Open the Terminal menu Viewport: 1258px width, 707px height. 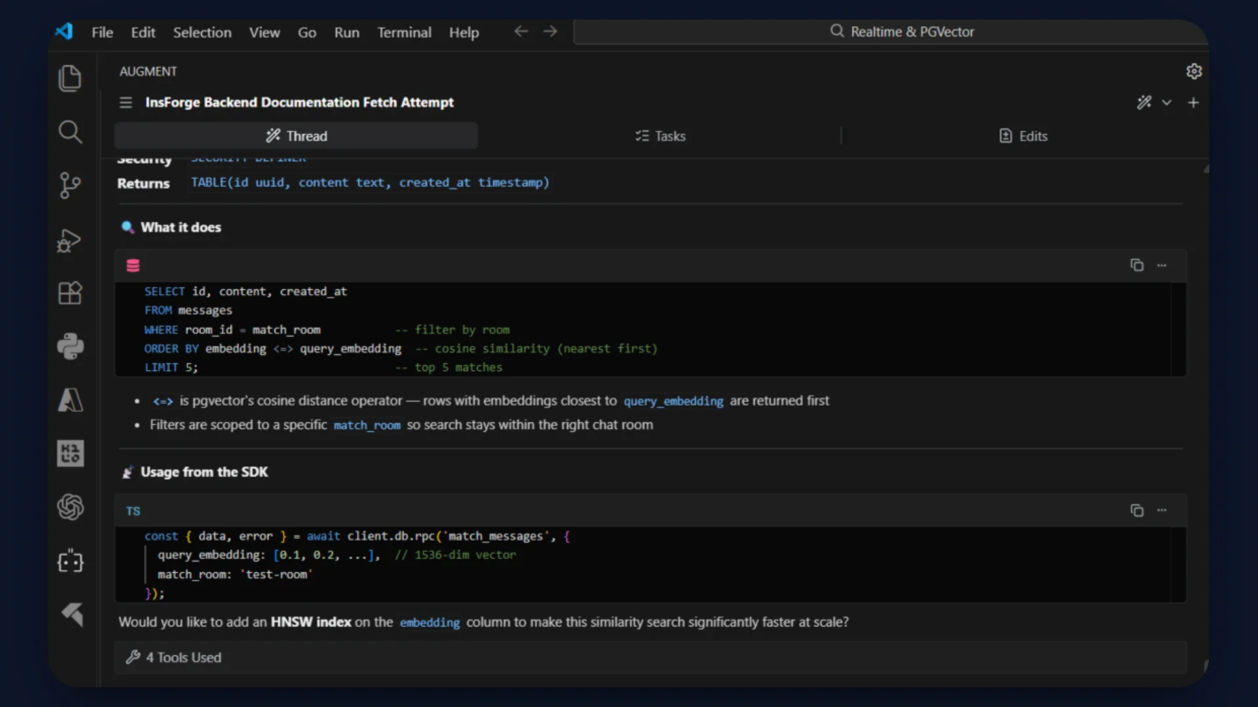(x=404, y=32)
